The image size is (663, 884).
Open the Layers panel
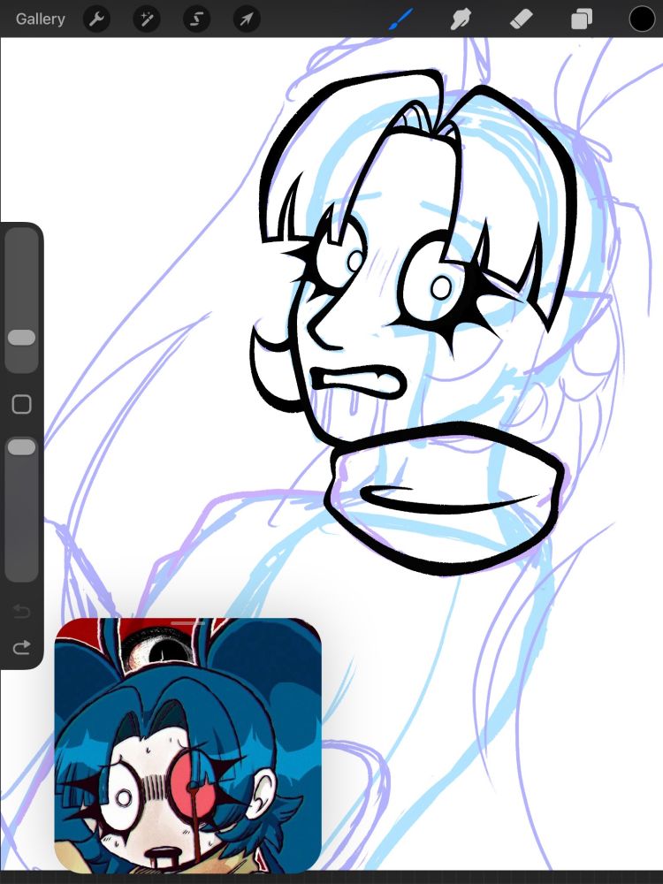[582, 19]
